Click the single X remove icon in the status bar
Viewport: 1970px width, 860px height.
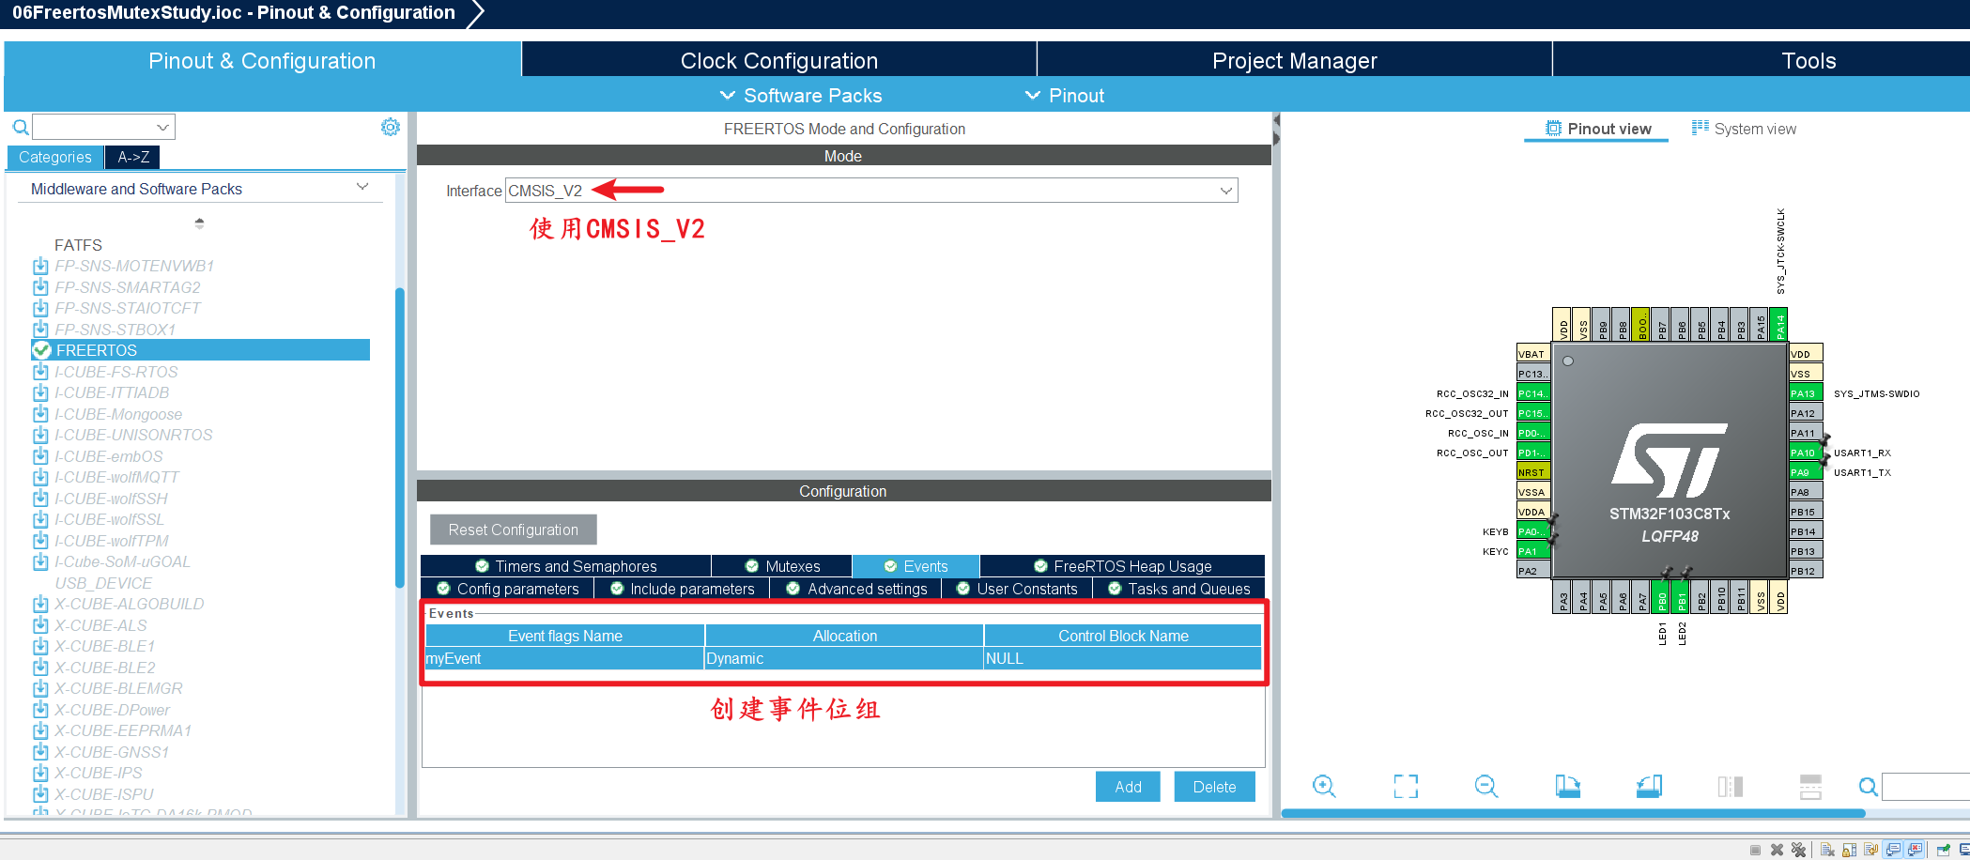pos(1777,850)
